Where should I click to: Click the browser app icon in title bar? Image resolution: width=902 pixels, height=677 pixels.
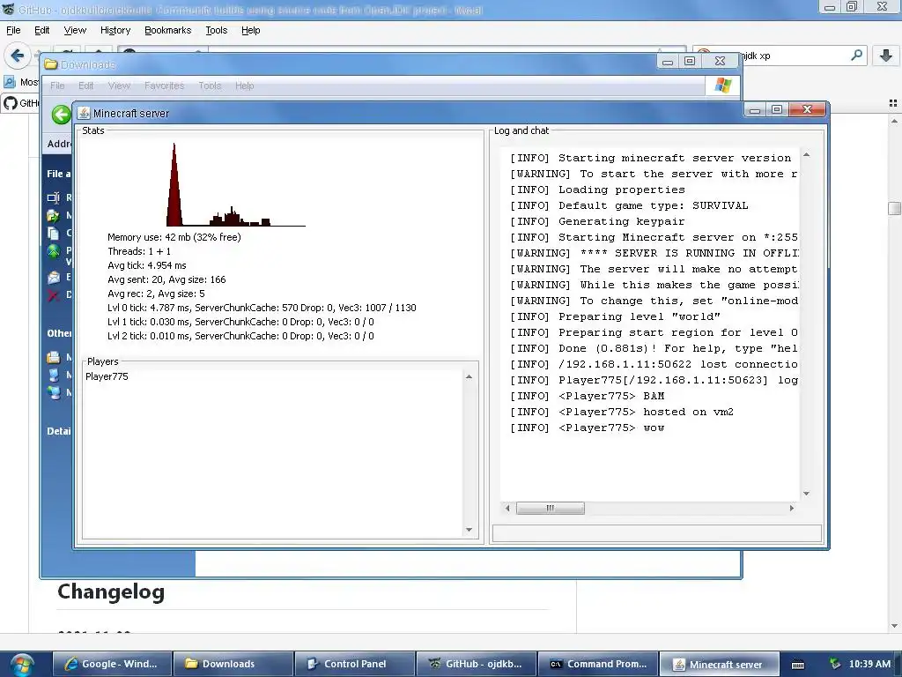point(8,9)
